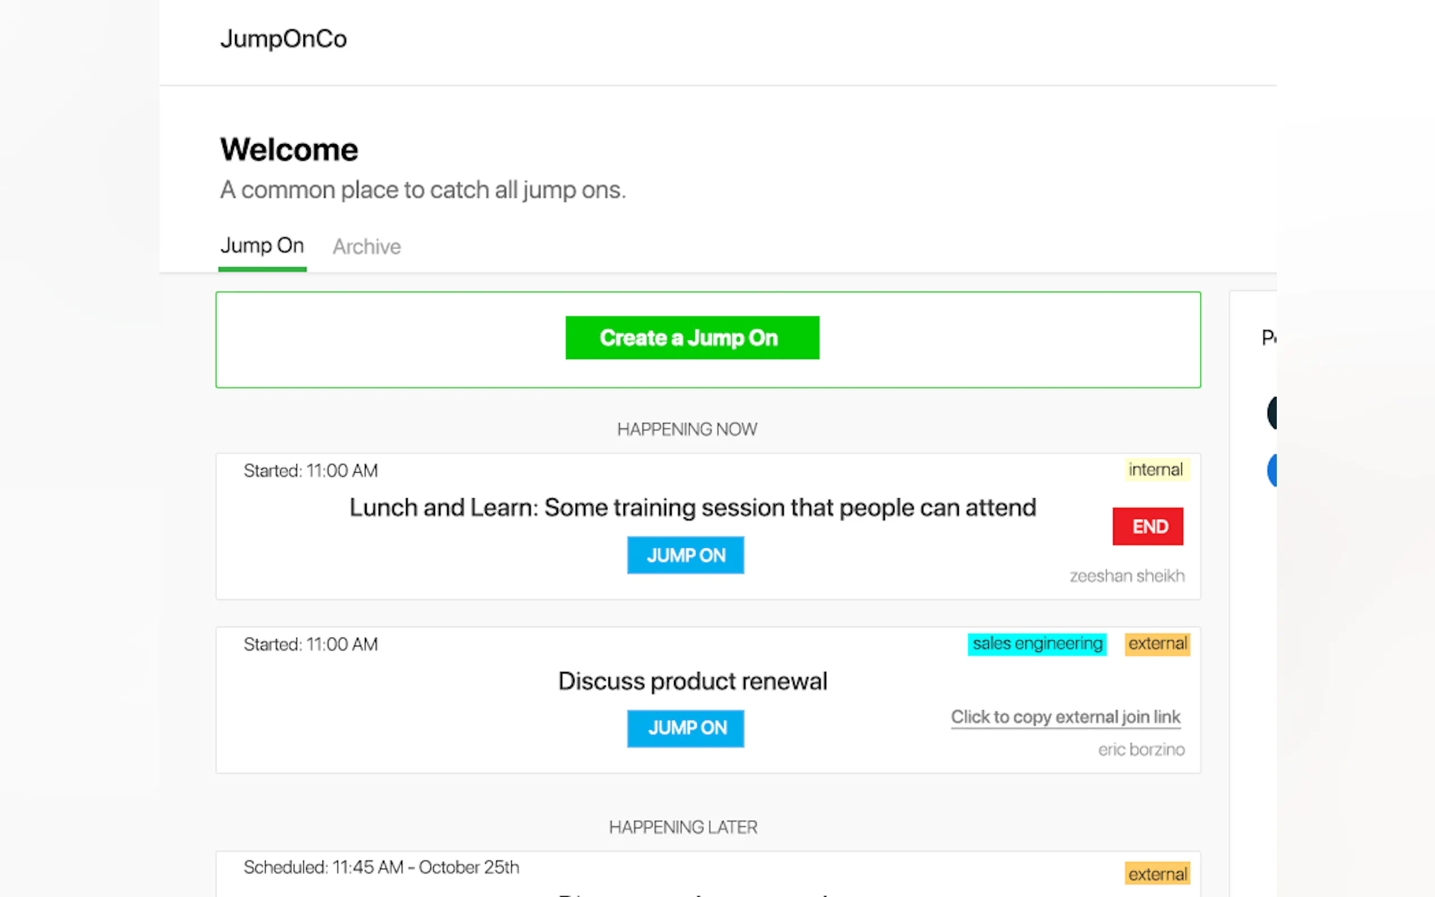Open the blue avatar in the right panel

coord(1271,470)
